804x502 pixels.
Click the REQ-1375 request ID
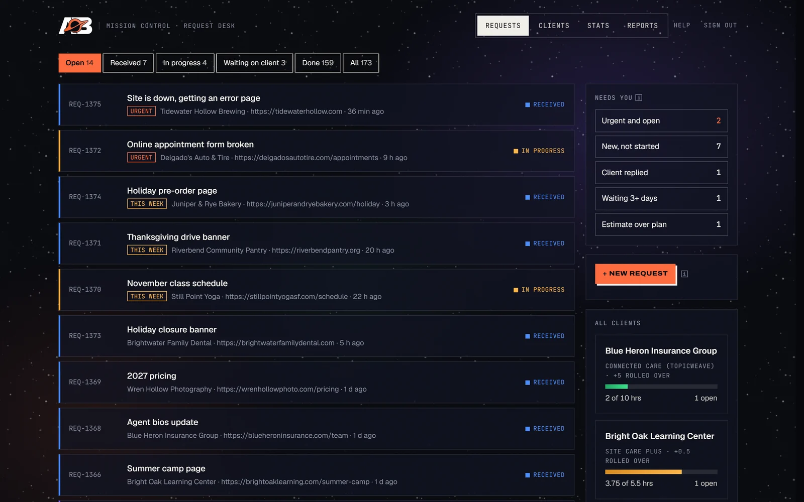85,104
